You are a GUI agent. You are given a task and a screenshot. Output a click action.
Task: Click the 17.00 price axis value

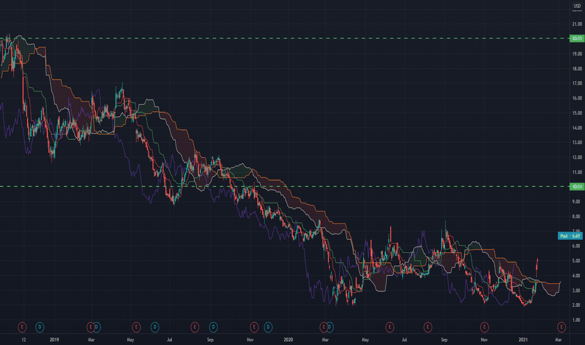(577, 83)
